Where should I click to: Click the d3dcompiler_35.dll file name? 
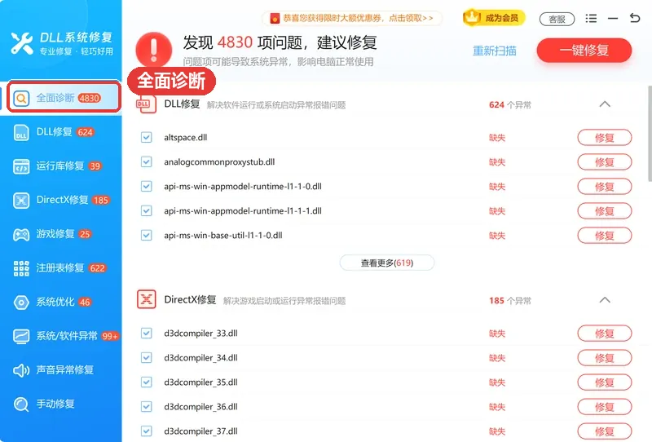[200, 382]
